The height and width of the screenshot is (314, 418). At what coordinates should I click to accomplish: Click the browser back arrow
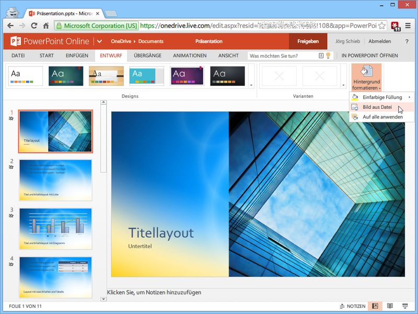[10, 26]
